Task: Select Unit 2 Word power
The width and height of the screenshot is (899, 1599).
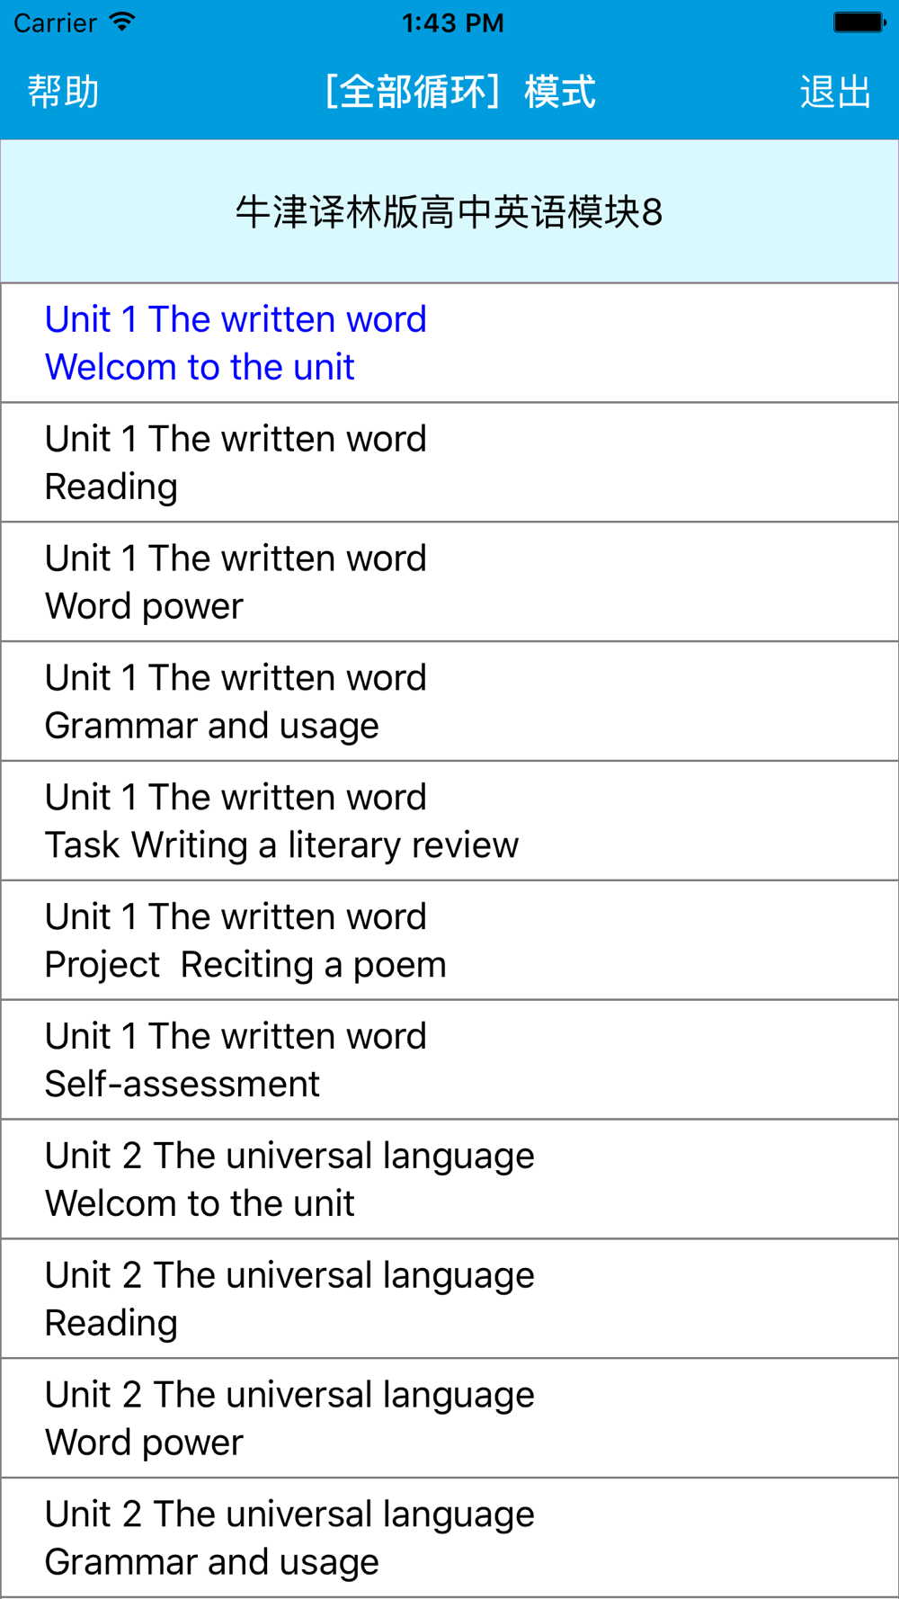Action: 449,1419
